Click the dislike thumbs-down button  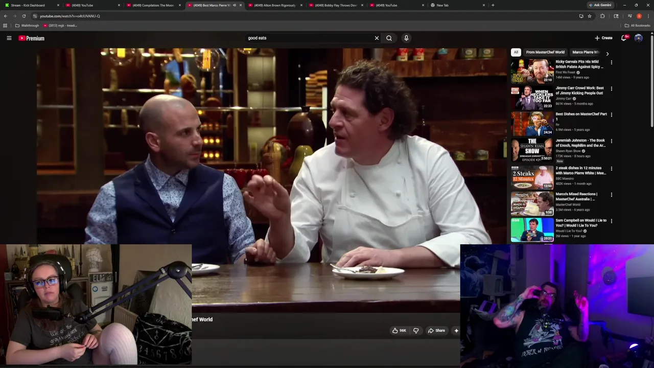[416, 331]
